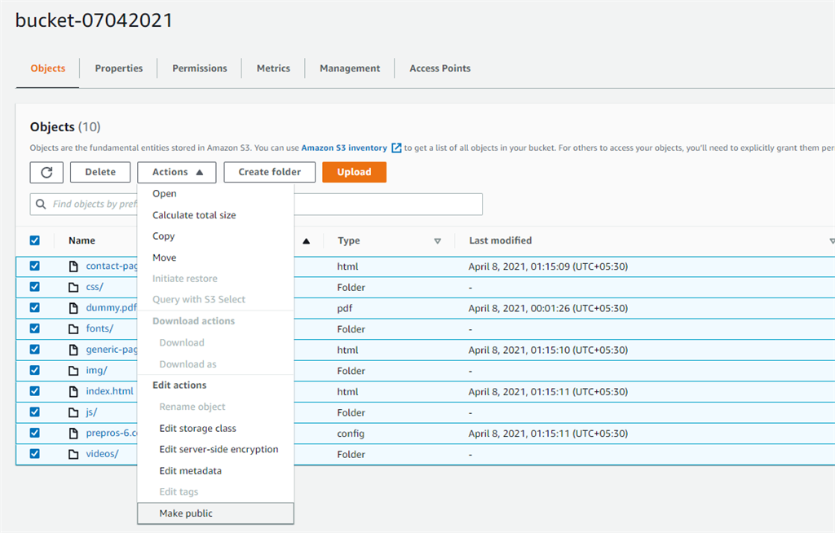Screen dimensions: 835x533
Task: Collapse the Actions dropdown menu
Action: pyautogui.click(x=176, y=172)
